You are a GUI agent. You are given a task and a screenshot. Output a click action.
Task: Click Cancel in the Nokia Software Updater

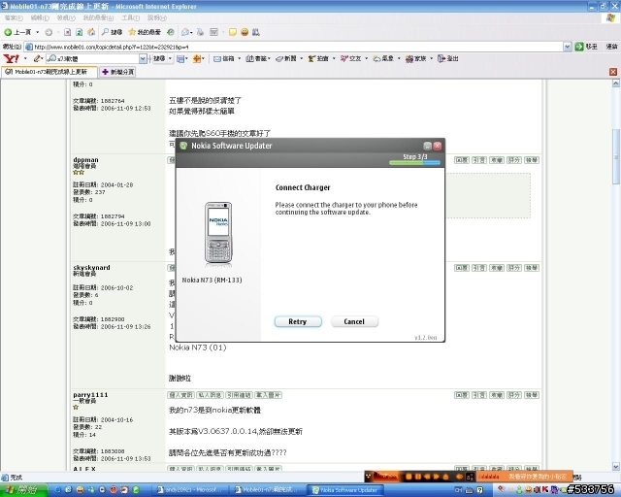pyautogui.click(x=354, y=321)
